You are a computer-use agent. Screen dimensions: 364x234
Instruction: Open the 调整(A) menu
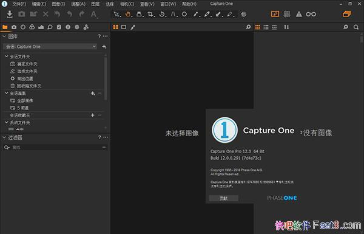(78, 4)
